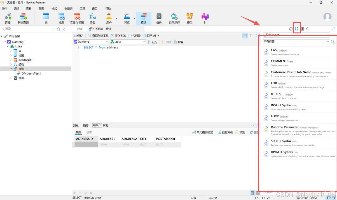Open the 表 (Table) objects from toolbar

point(46,19)
